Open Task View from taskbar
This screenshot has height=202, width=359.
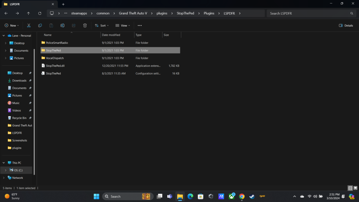pos(160,196)
